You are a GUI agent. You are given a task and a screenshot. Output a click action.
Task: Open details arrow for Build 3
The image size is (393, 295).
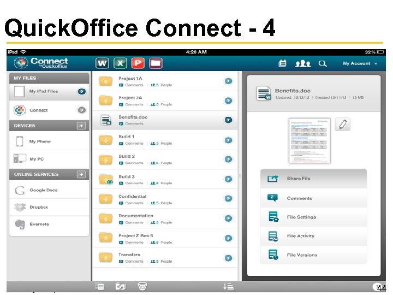(x=228, y=179)
